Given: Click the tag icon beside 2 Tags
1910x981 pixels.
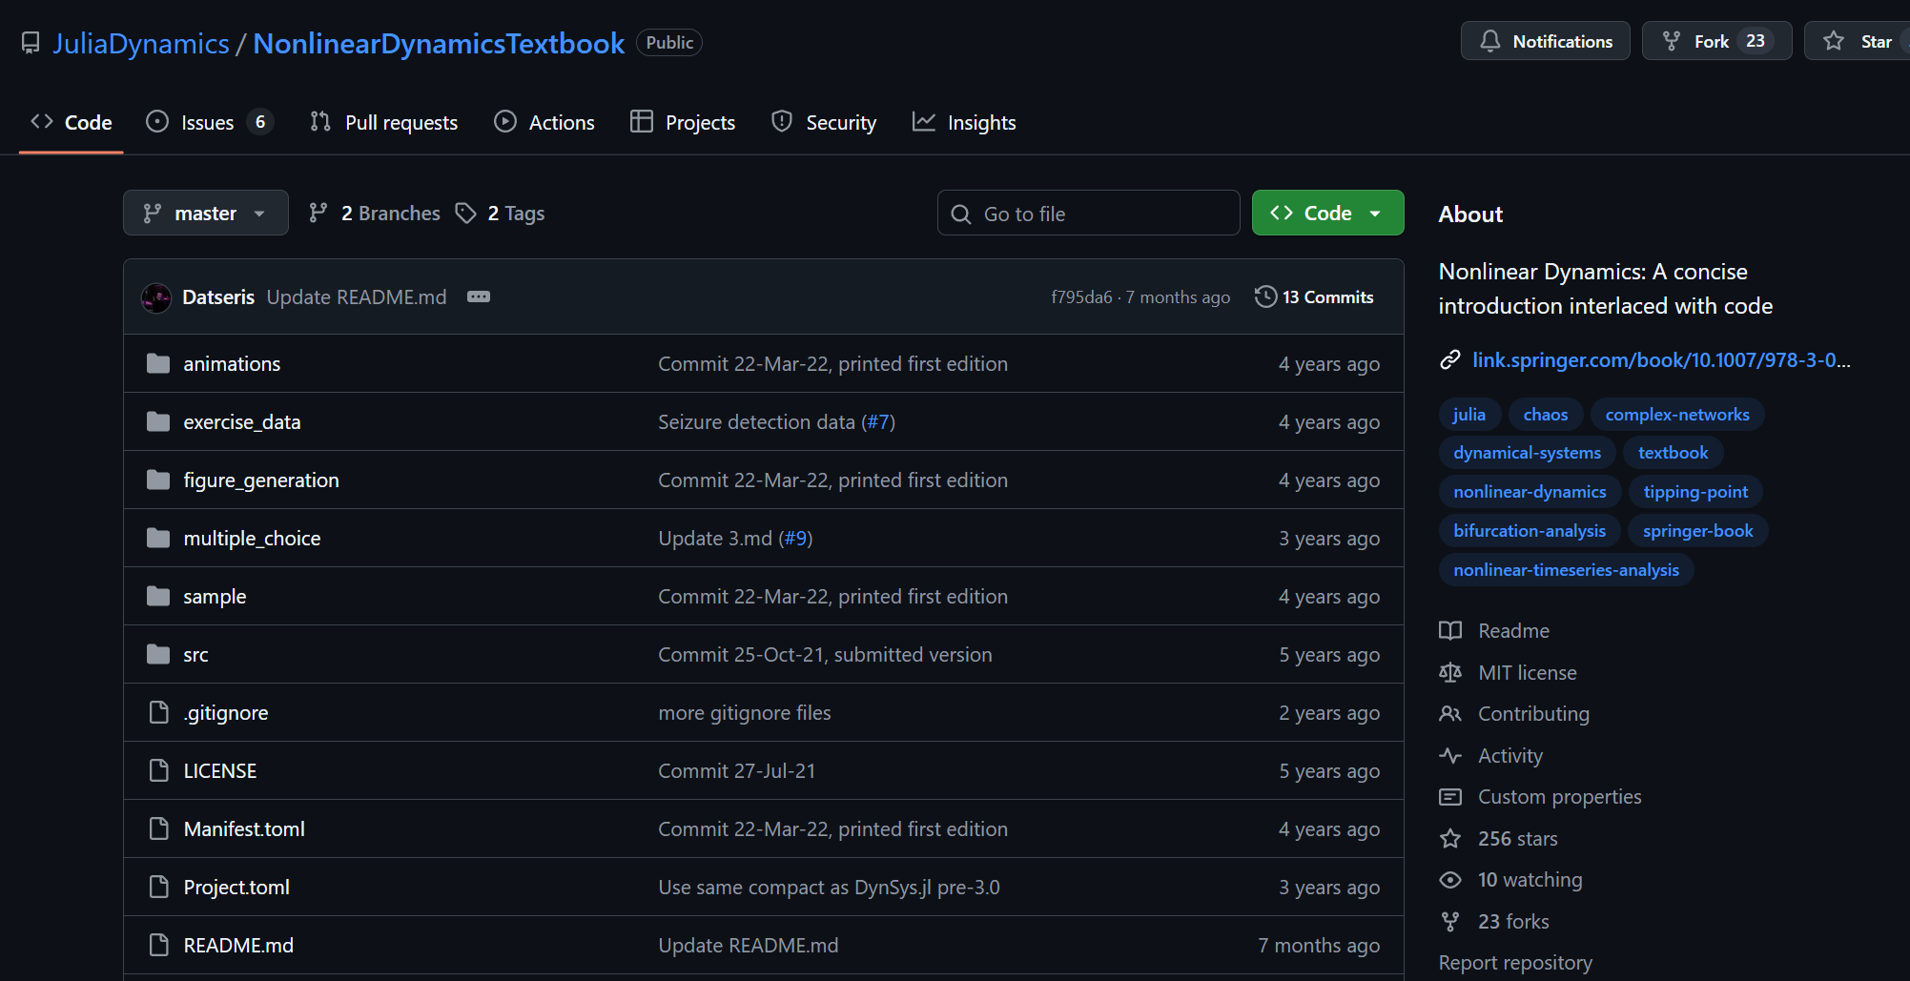Looking at the screenshot, I should [x=465, y=213].
